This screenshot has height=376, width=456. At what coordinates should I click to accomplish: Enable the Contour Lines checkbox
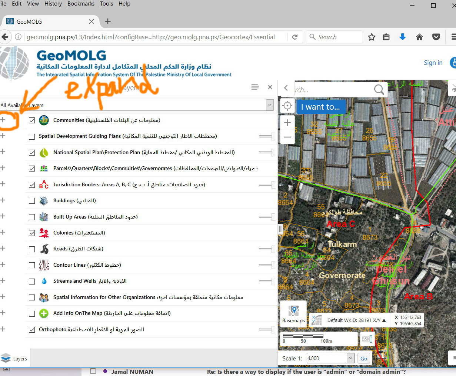pyautogui.click(x=32, y=265)
